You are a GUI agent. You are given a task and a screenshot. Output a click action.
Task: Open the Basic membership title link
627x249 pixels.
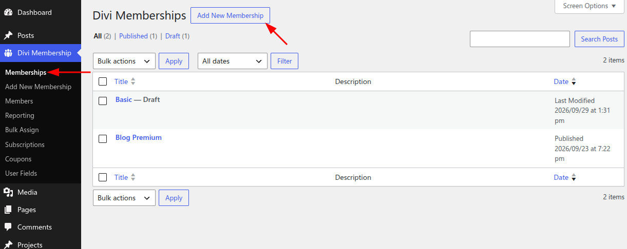pos(124,99)
